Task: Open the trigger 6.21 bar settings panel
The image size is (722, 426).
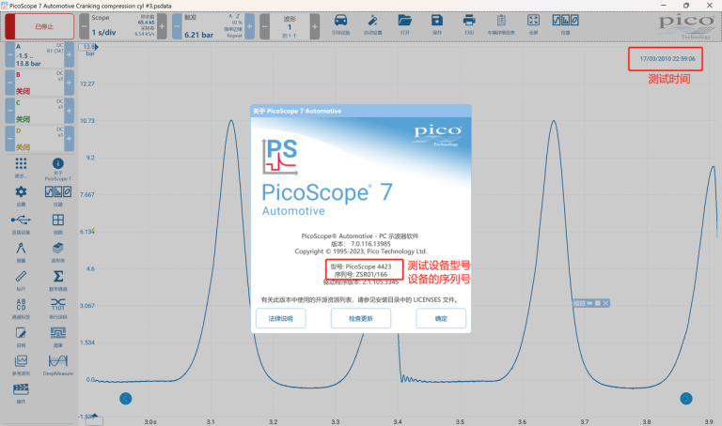Action: point(213,26)
